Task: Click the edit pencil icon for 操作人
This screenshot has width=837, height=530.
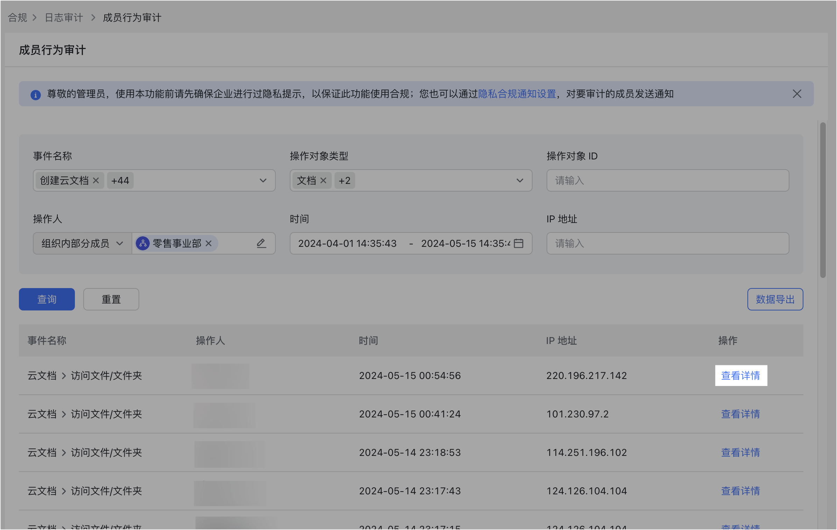Action: pos(261,243)
